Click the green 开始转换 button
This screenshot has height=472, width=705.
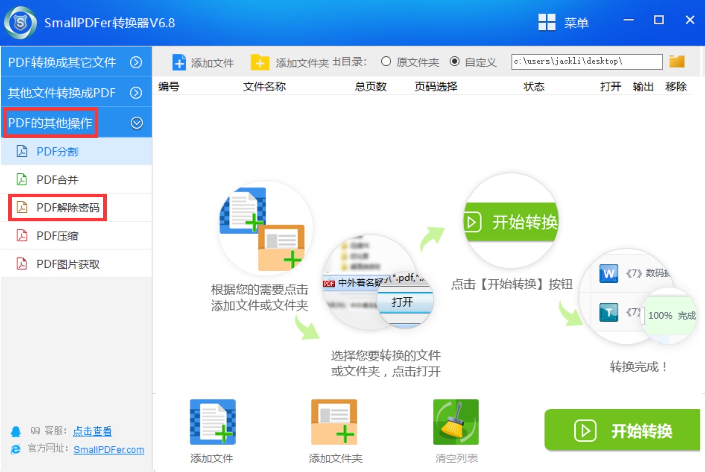622,430
